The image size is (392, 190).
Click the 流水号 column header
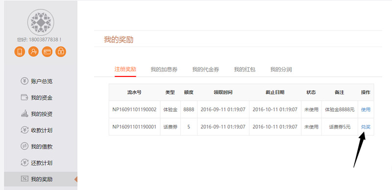[x=134, y=92]
